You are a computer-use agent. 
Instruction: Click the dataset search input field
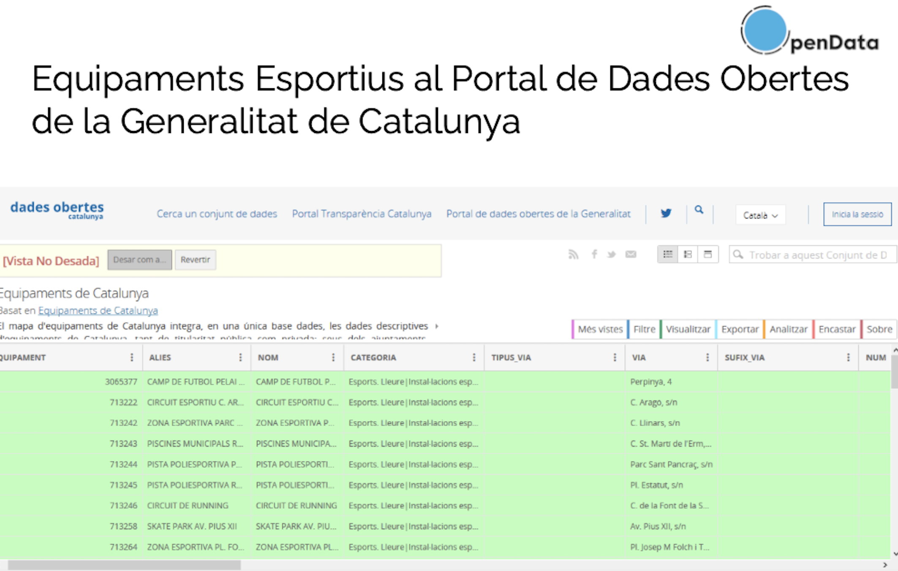tap(817, 255)
